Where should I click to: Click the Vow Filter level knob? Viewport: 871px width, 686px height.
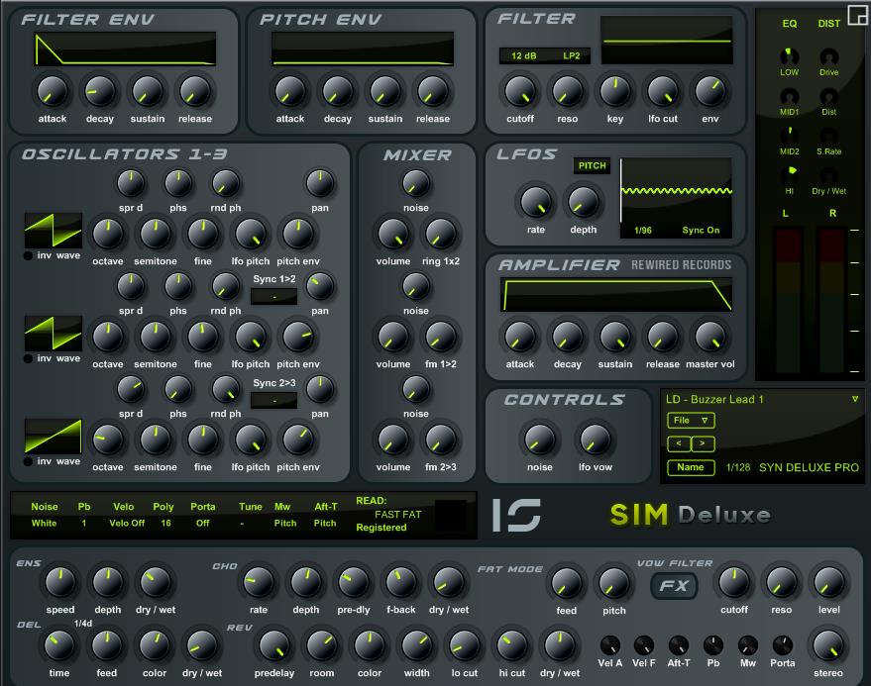coord(828,582)
